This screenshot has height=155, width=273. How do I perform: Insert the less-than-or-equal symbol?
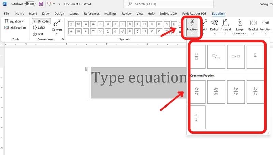click(167, 24)
